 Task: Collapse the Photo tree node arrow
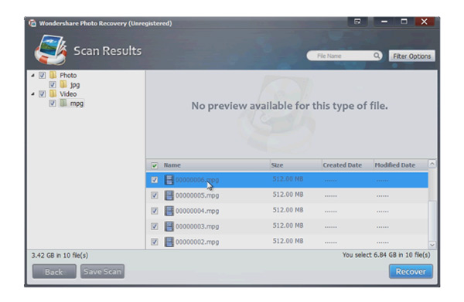click(32, 76)
